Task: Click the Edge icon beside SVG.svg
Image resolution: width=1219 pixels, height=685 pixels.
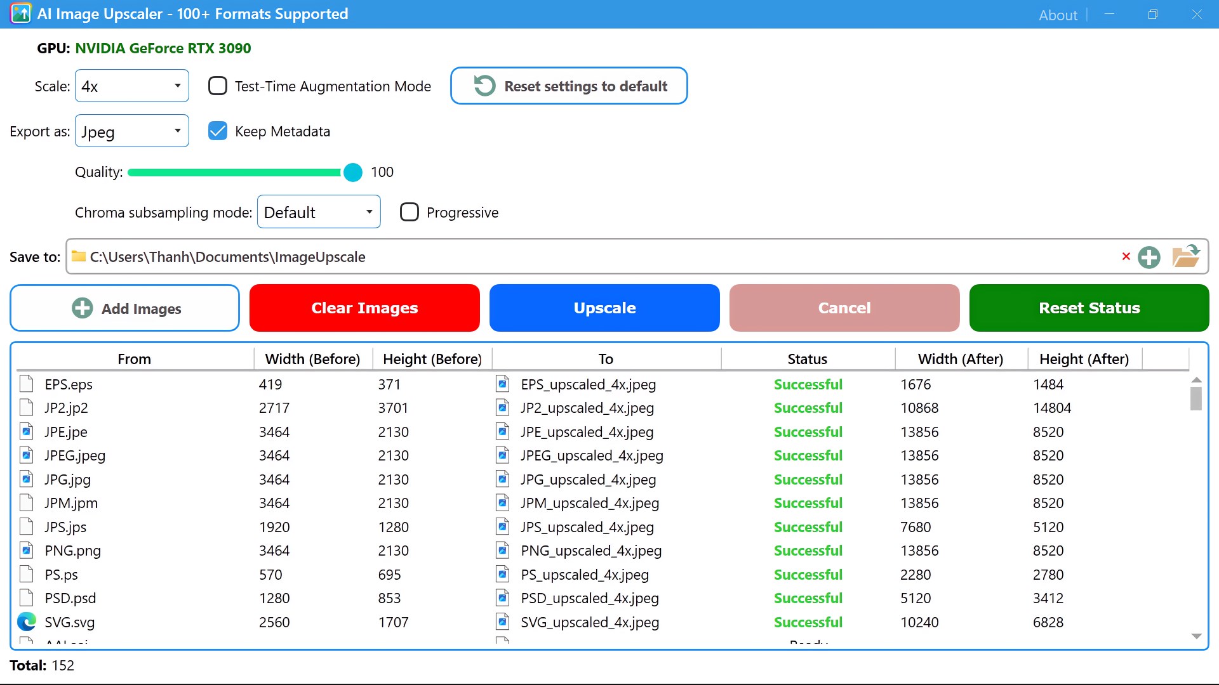Action: 27,622
